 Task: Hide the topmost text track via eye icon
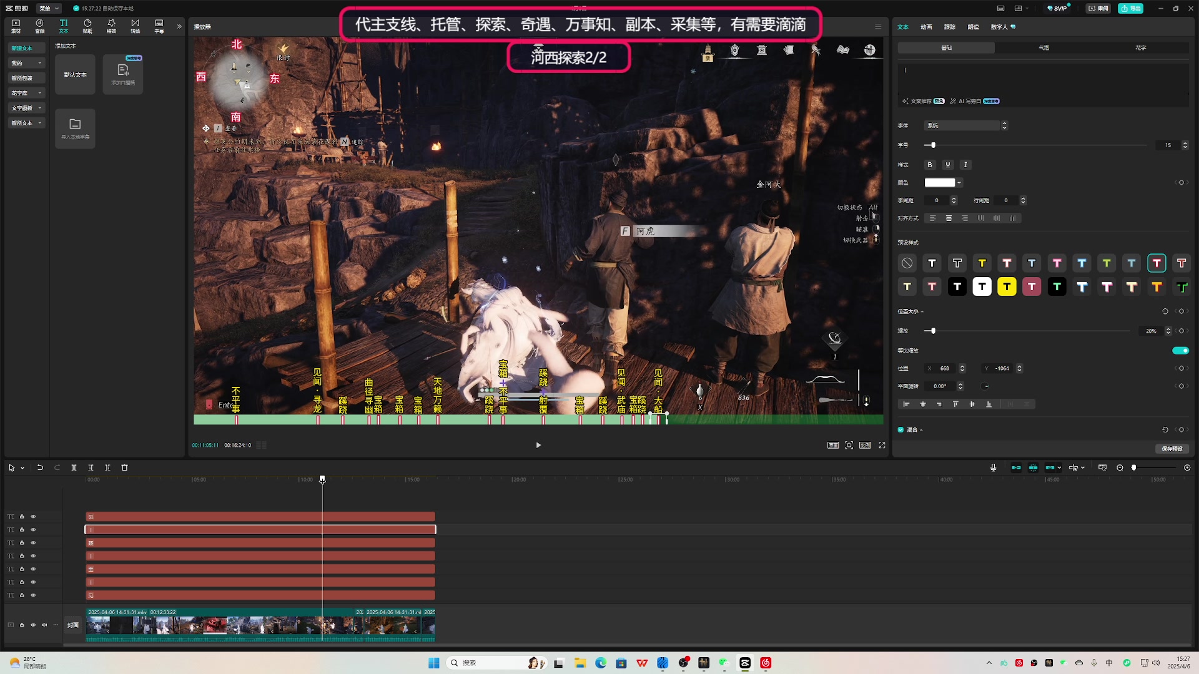[x=33, y=517]
